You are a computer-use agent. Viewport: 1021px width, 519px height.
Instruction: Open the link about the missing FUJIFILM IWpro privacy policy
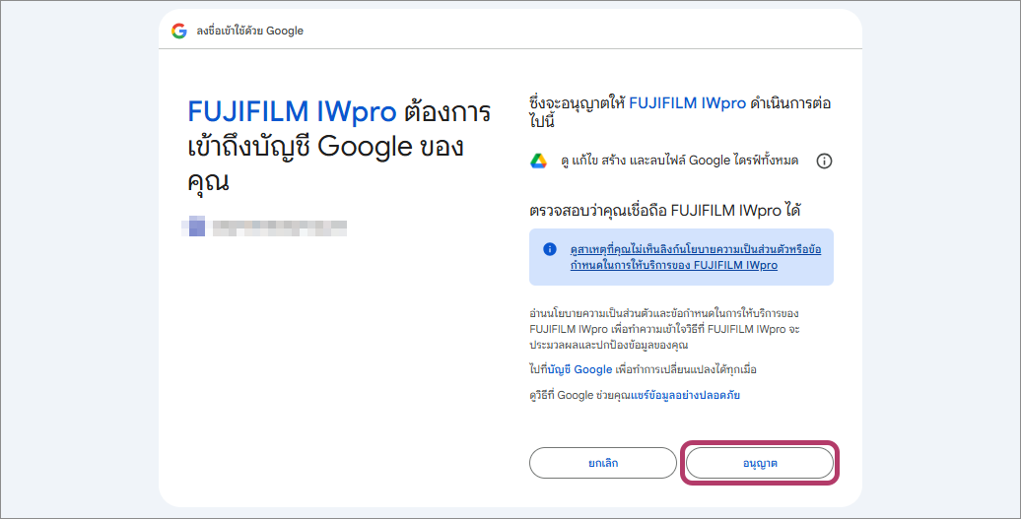click(696, 258)
